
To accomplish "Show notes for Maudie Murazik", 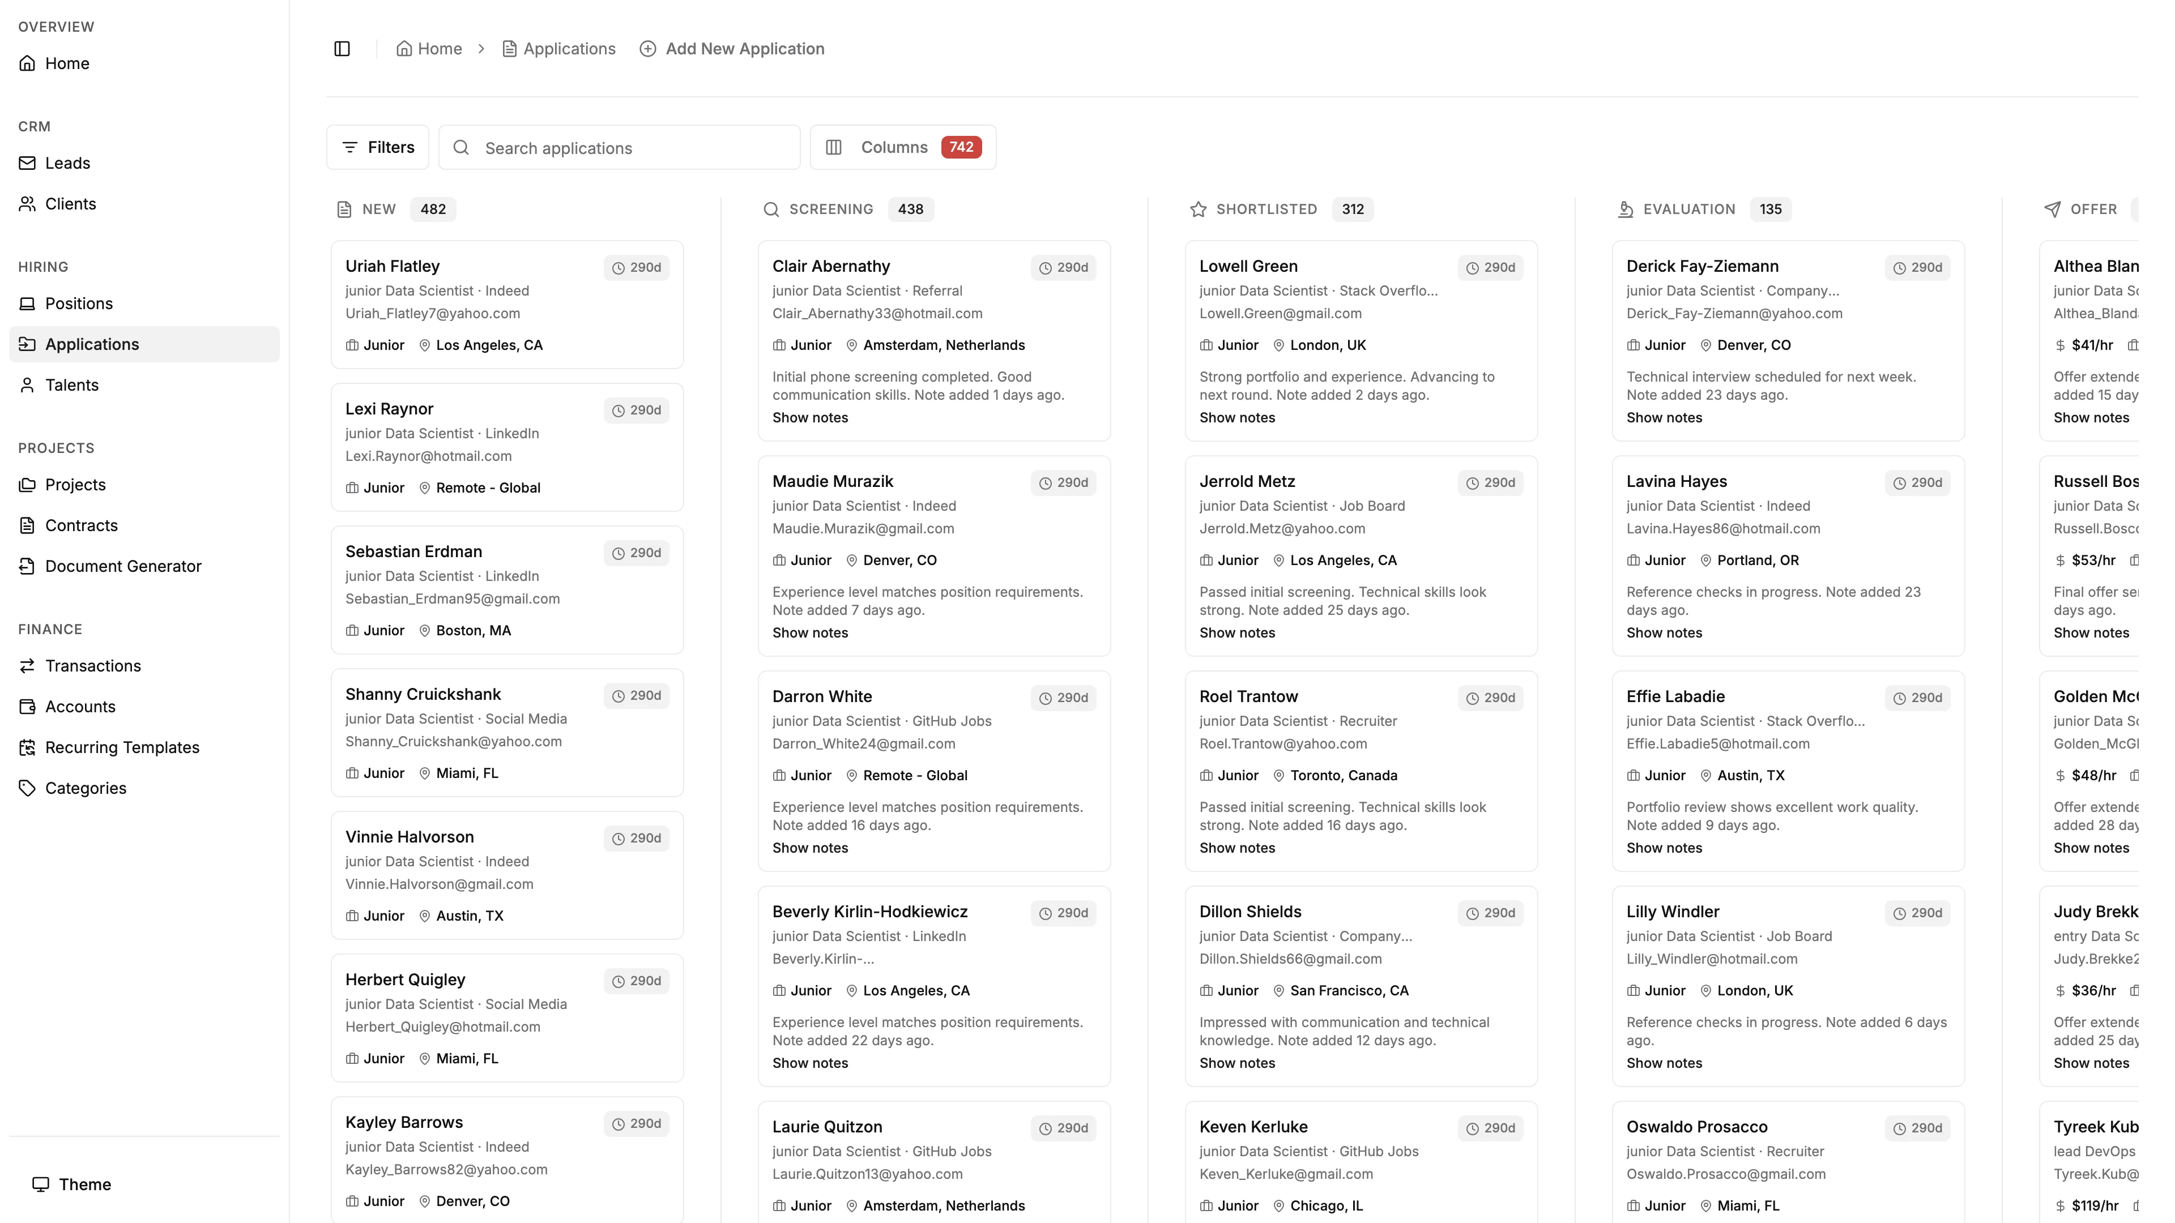I will (x=811, y=633).
